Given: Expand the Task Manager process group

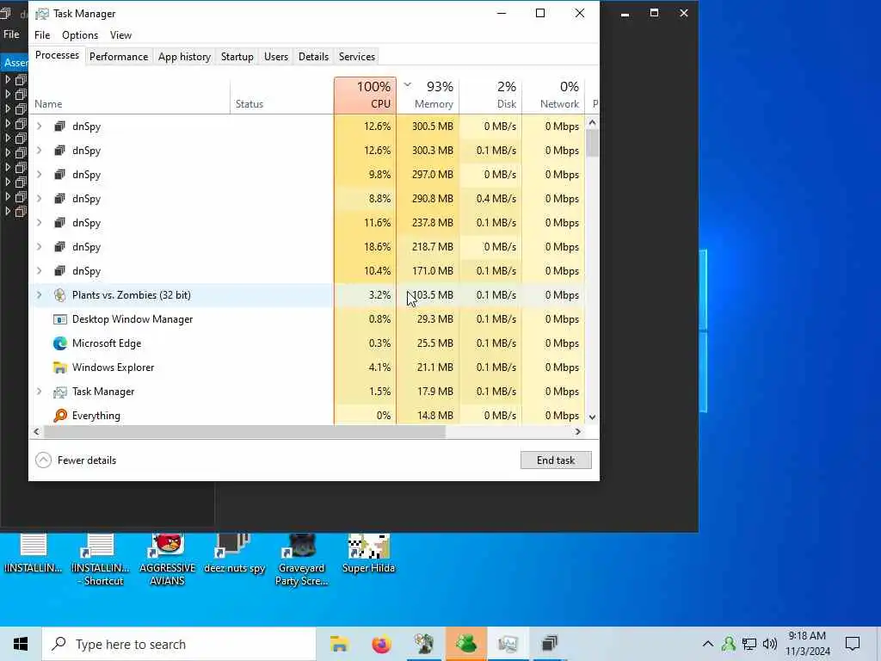Looking at the screenshot, I should click(40, 392).
